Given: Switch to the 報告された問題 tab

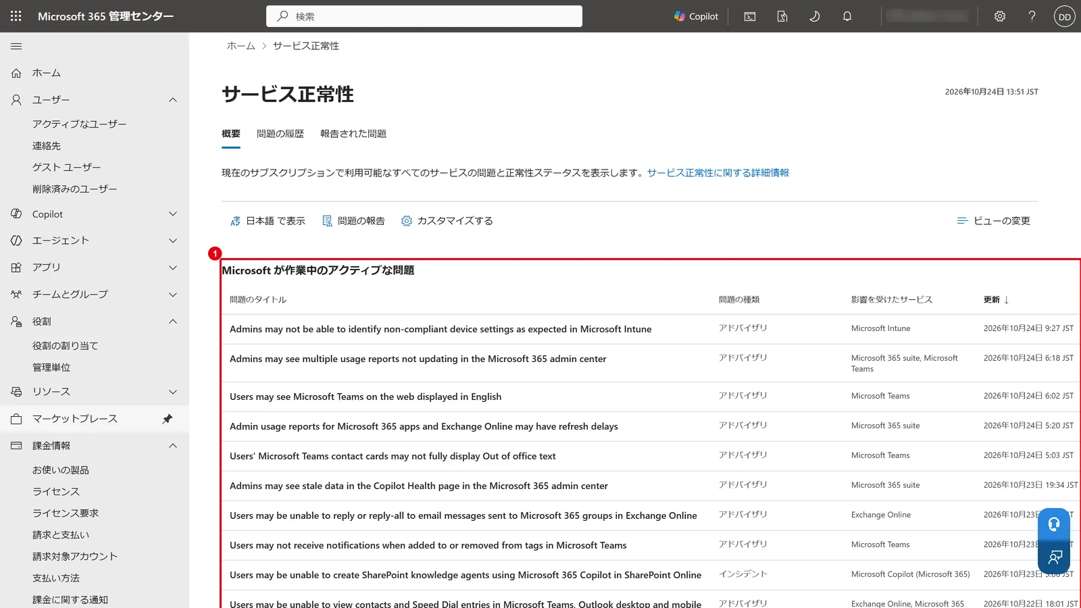Looking at the screenshot, I should pyautogui.click(x=353, y=134).
